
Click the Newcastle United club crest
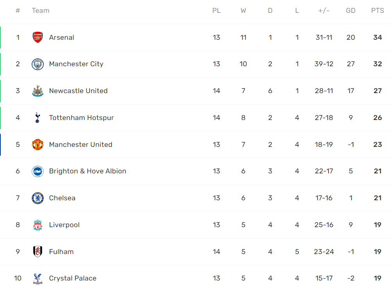click(x=37, y=91)
